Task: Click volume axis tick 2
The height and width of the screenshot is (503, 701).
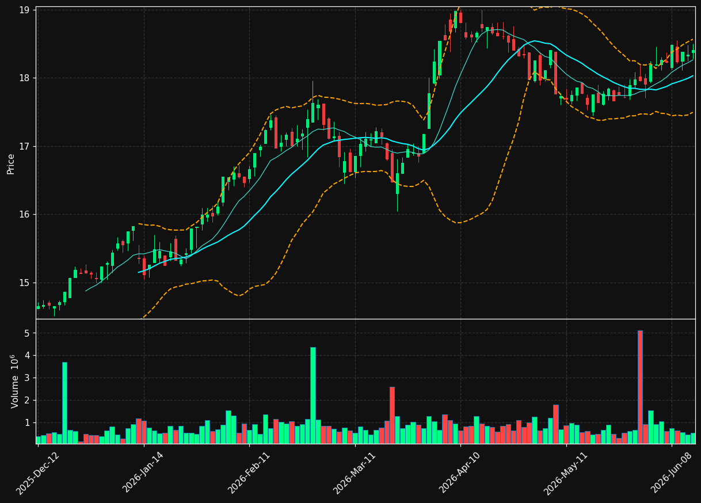Action: click(x=27, y=401)
